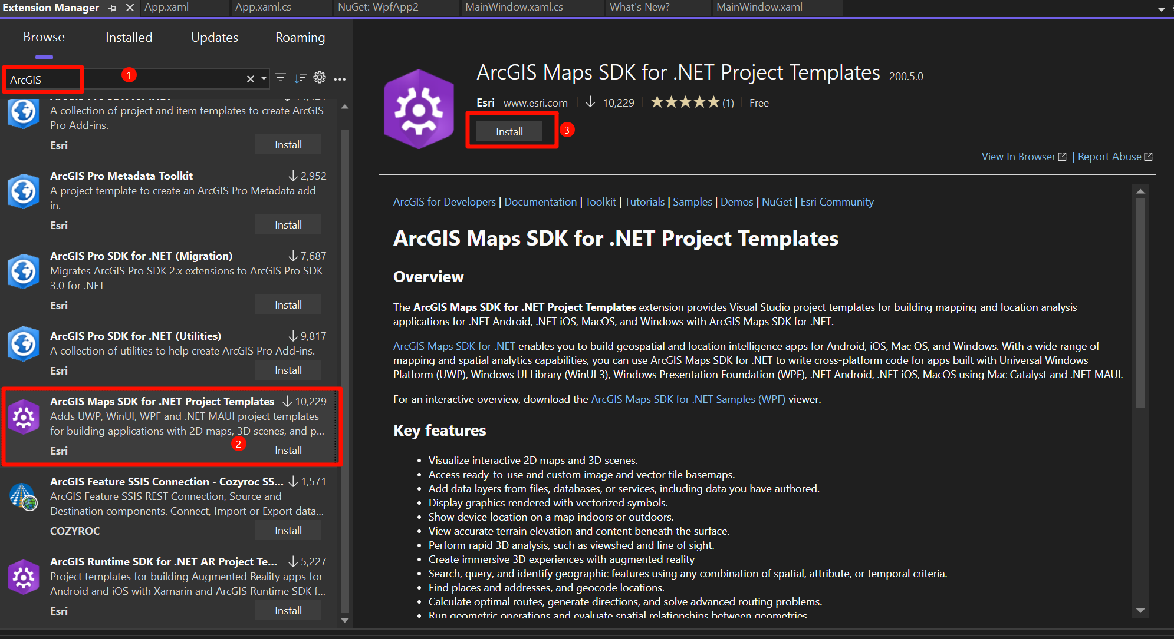The height and width of the screenshot is (639, 1174).
Task: Open Report Abuse link
Action: point(1115,157)
